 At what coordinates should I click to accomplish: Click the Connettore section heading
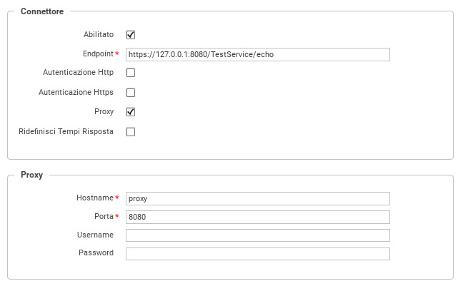point(42,11)
